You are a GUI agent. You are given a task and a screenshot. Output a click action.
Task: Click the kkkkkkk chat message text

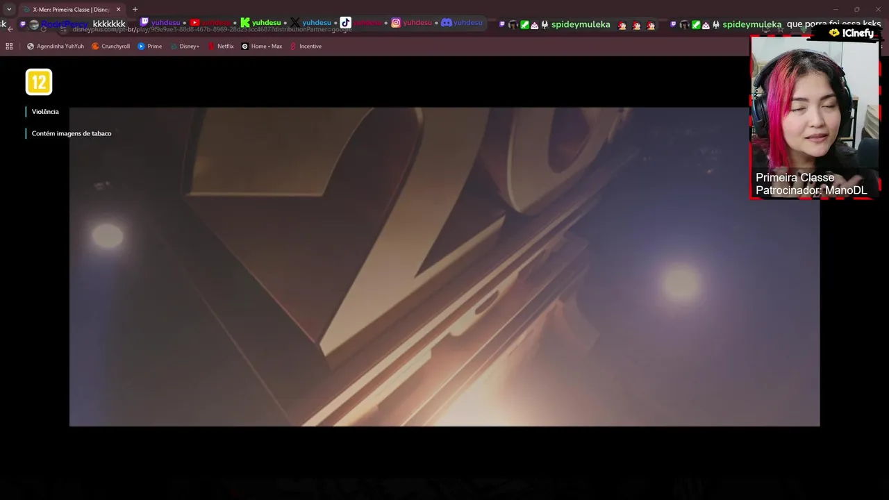(109, 24)
